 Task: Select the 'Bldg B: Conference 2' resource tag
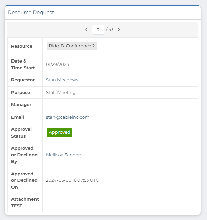pyautogui.click(x=72, y=46)
